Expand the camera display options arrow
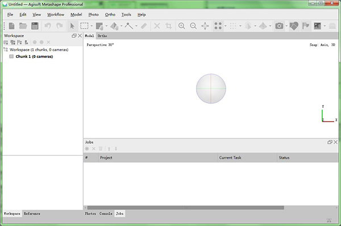This screenshot has width=341, height=226. [286, 26]
